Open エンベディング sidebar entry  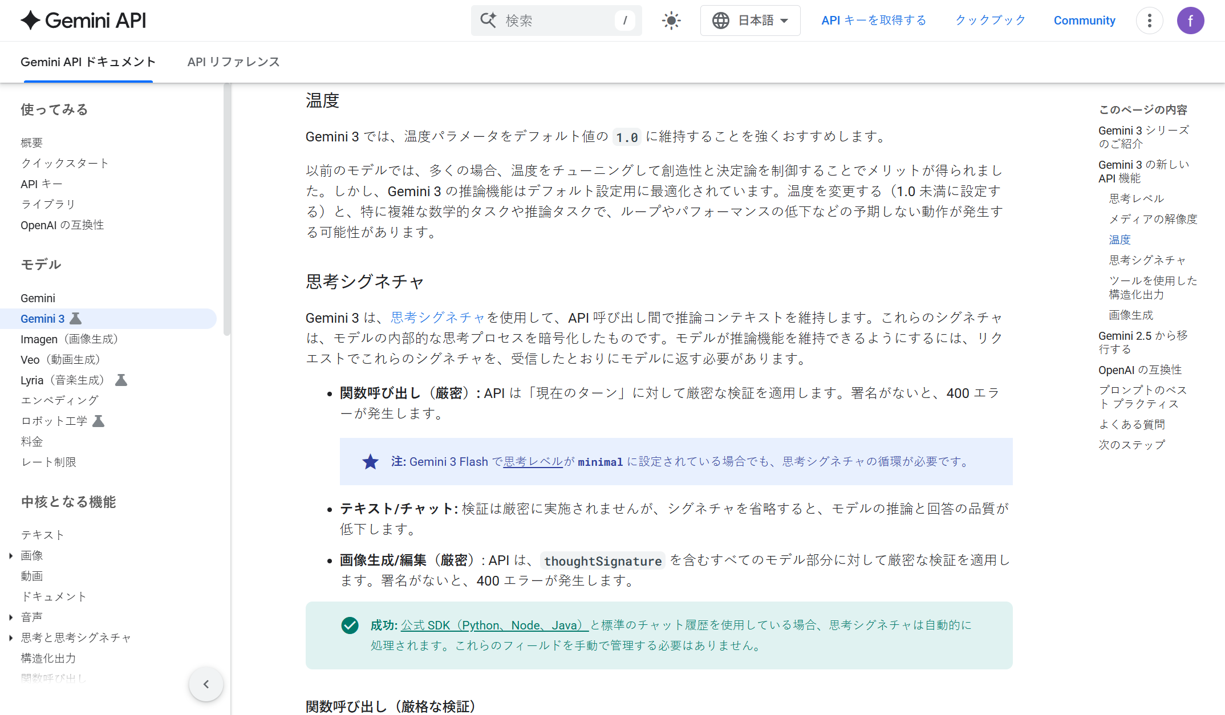(x=60, y=400)
